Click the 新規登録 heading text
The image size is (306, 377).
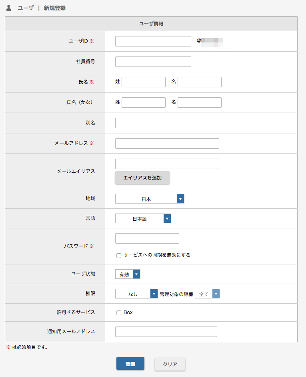click(x=55, y=8)
